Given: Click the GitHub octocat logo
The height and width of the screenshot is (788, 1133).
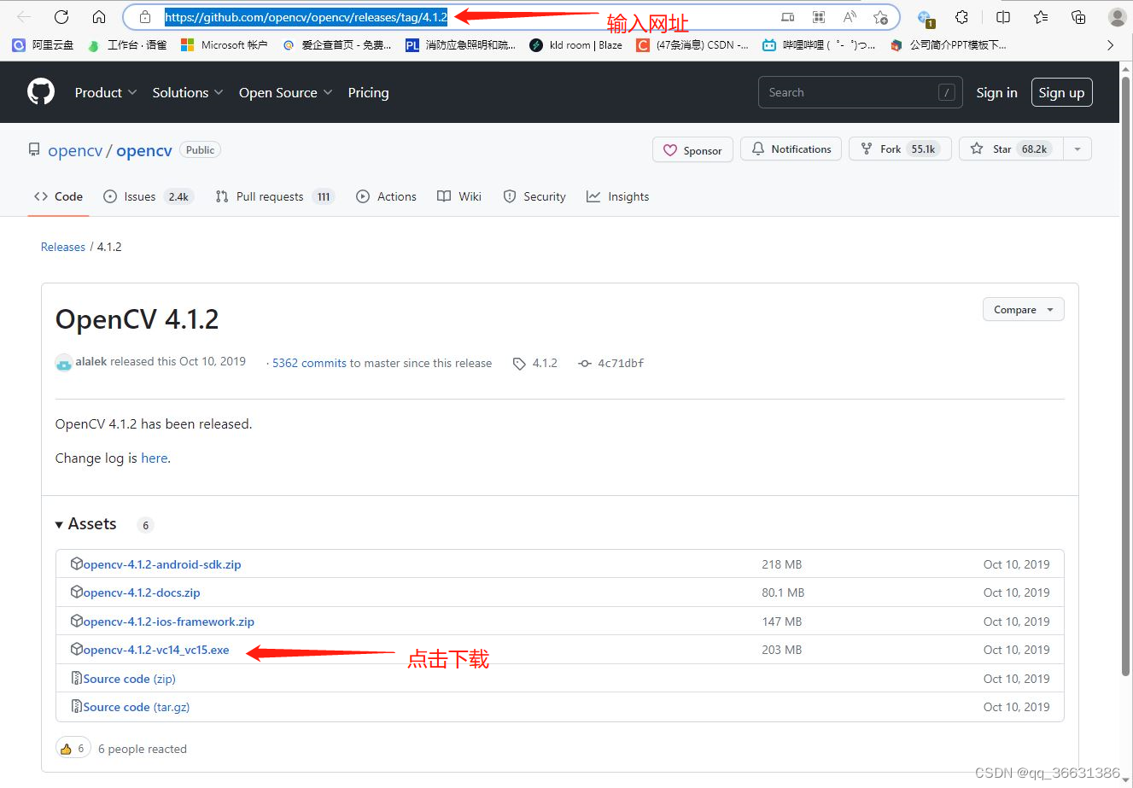Looking at the screenshot, I should [41, 92].
